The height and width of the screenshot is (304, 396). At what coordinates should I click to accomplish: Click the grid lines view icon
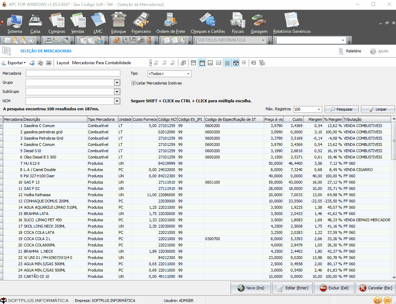[x=227, y=63]
